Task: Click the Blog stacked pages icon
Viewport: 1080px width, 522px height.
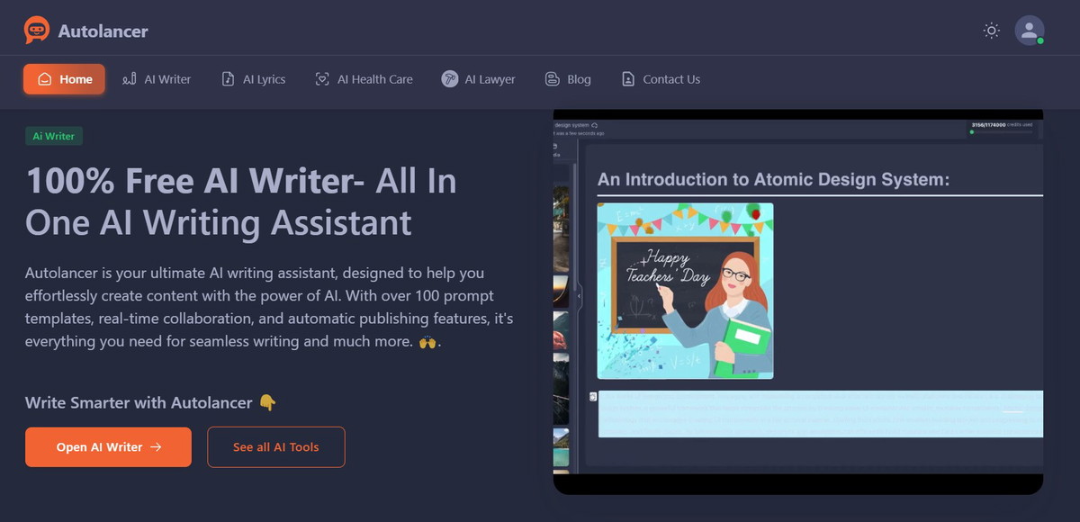Action: pos(553,79)
